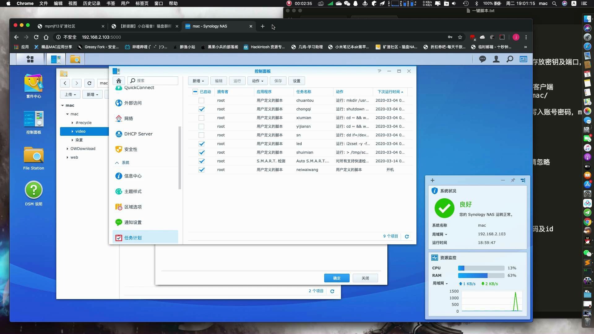This screenshot has height=334, width=594.
Task: Refresh File Station folder view
Action: [89, 83]
